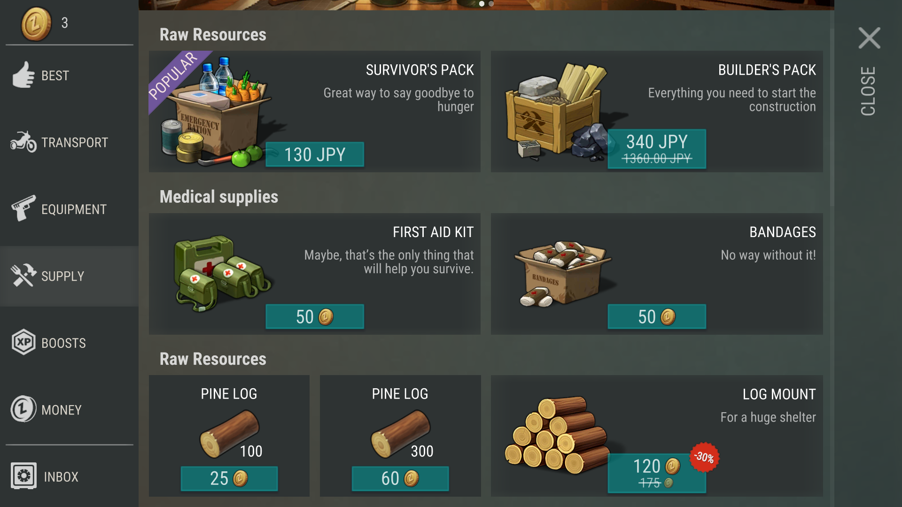Open the BOOSTS XP hexagon icon
This screenshot has height=507, width=902.
pos(23,342)
